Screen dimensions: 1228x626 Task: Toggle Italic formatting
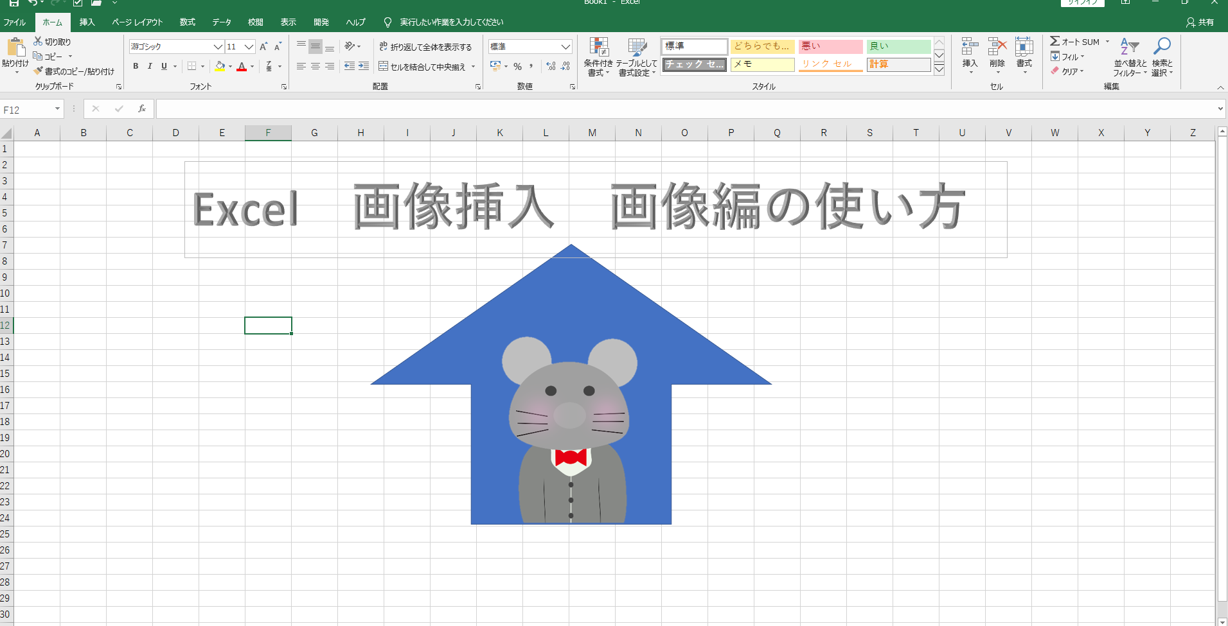click(x=150, y=66)
